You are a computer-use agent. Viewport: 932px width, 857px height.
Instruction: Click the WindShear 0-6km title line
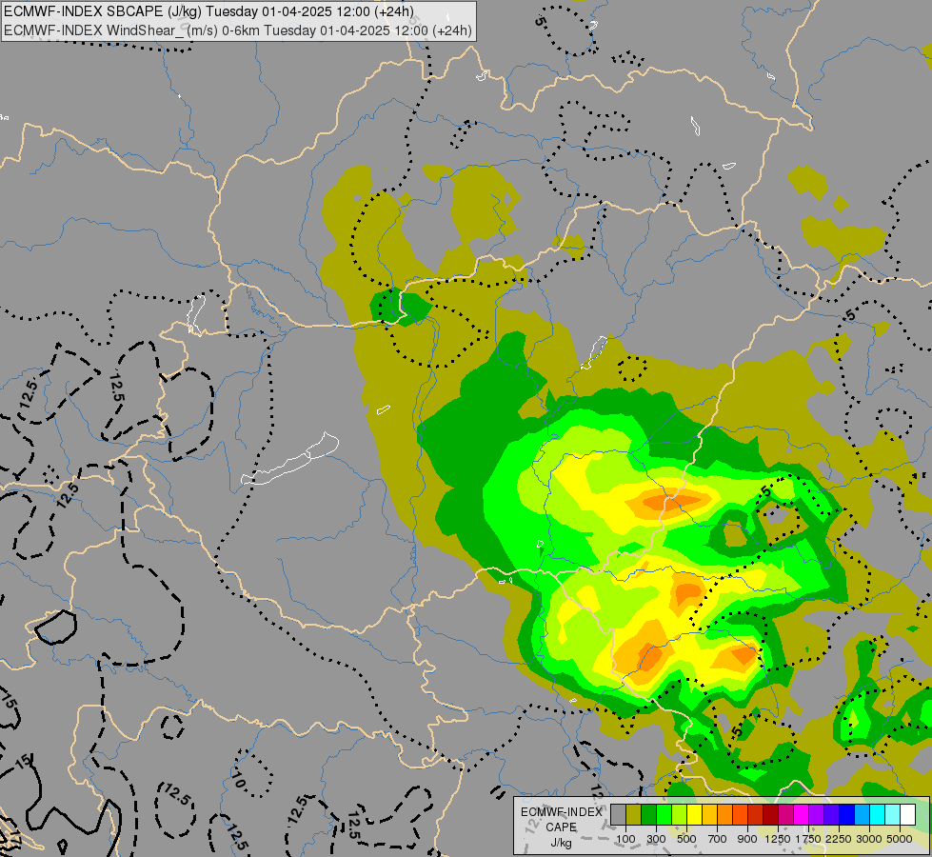238,30
